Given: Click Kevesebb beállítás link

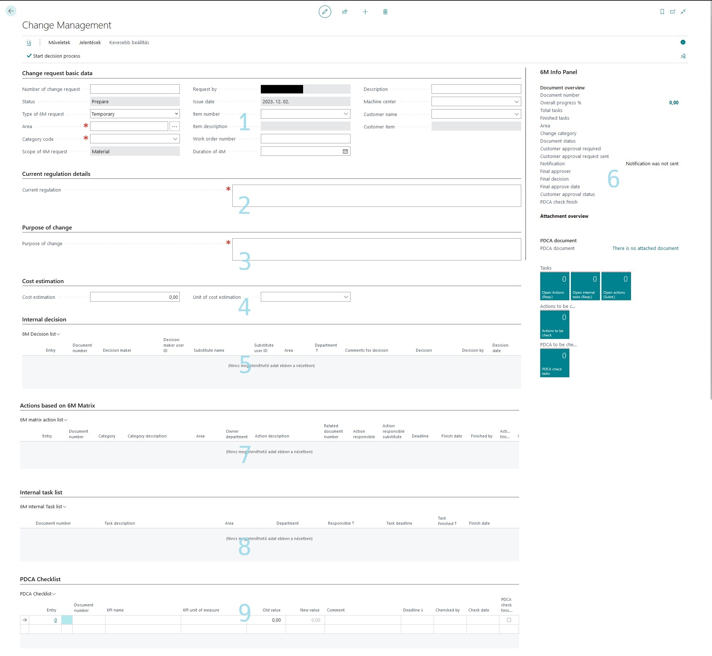Looking at the screenshot, I should click(129, 42).
